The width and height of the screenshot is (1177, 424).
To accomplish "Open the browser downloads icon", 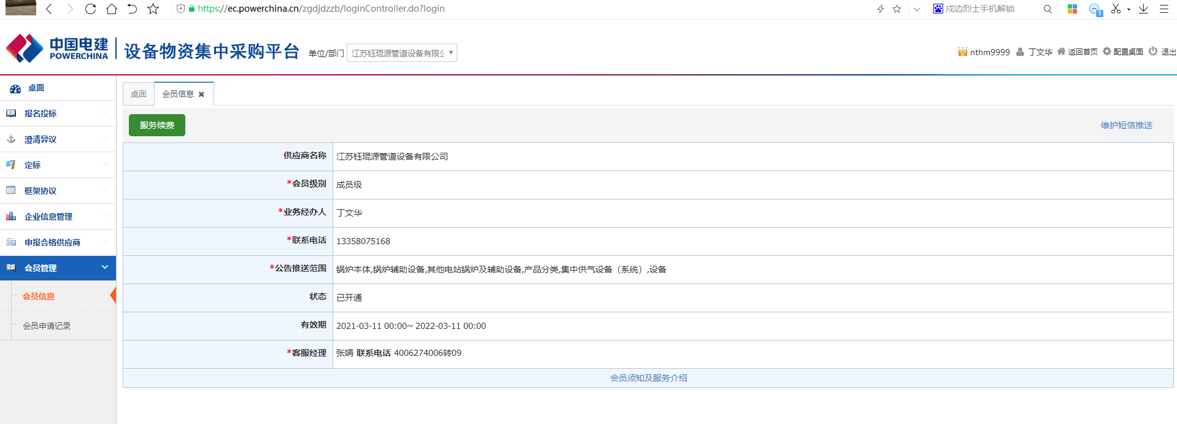I will 1143,9.
